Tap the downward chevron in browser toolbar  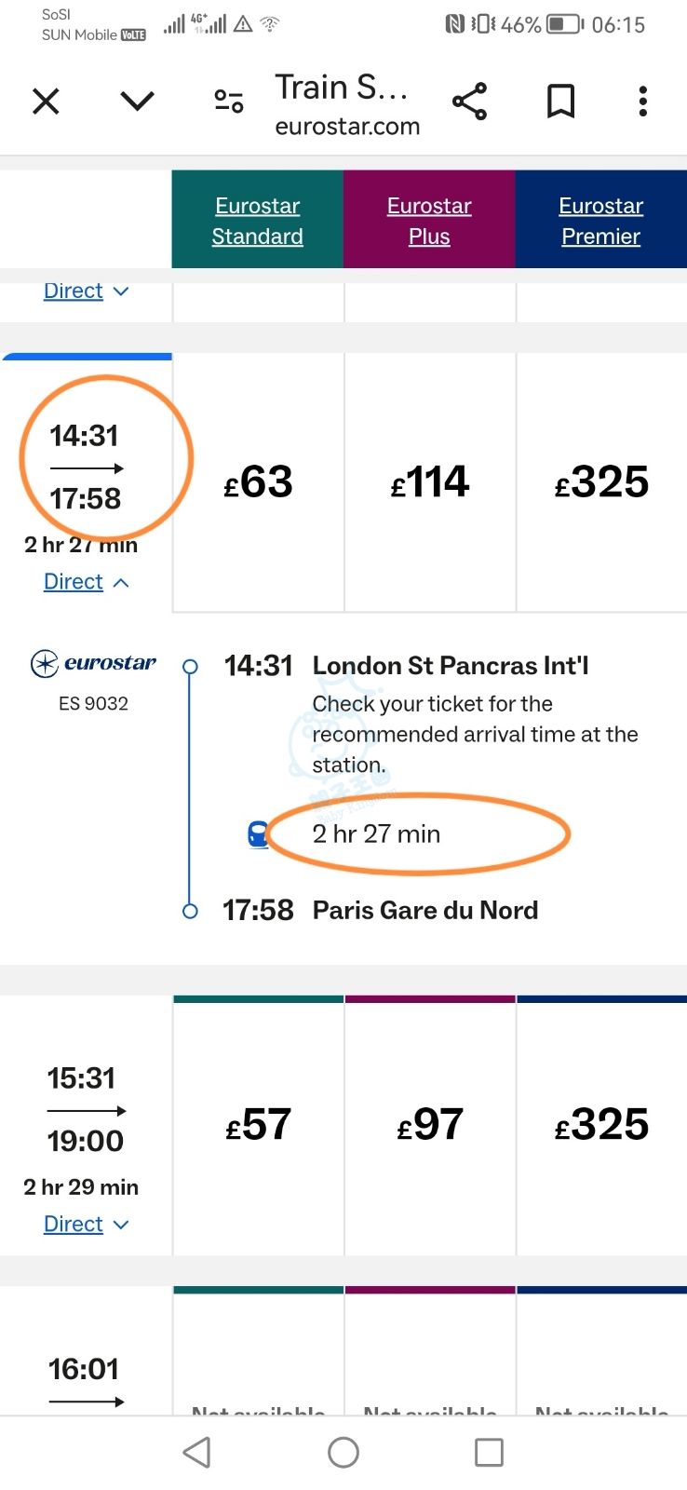tap(138, 101)
